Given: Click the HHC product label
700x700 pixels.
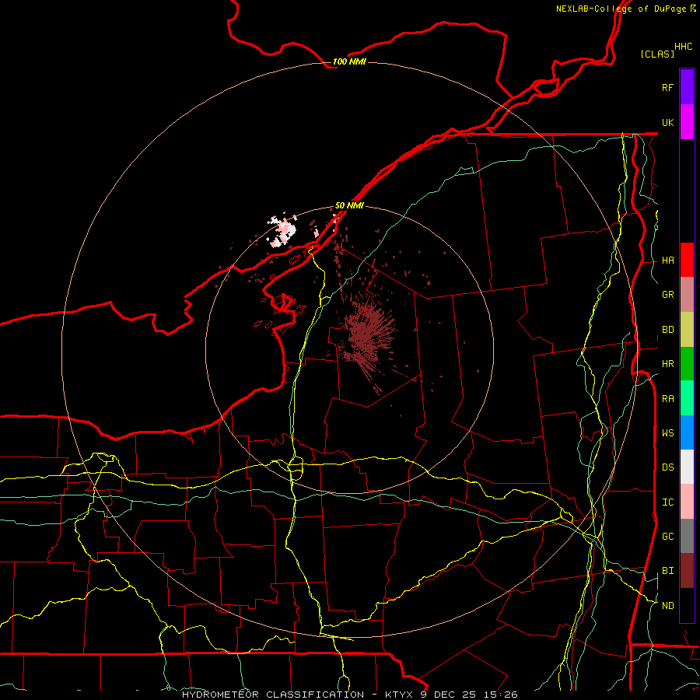Looking at the screenshot, I should coord(683,47).
